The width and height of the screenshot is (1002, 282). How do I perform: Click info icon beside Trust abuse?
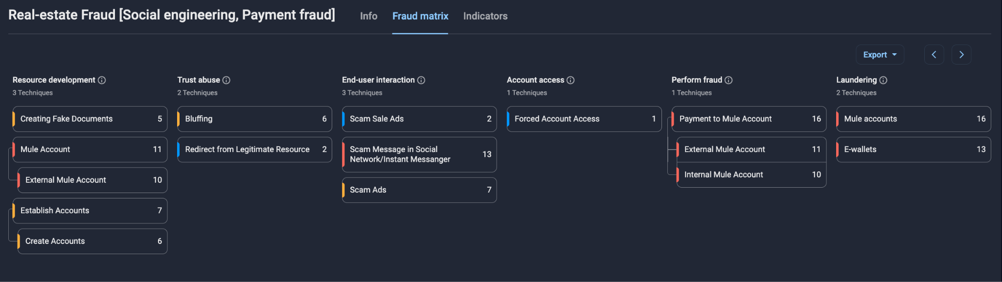pyautogui.click(x=226, y=80)
